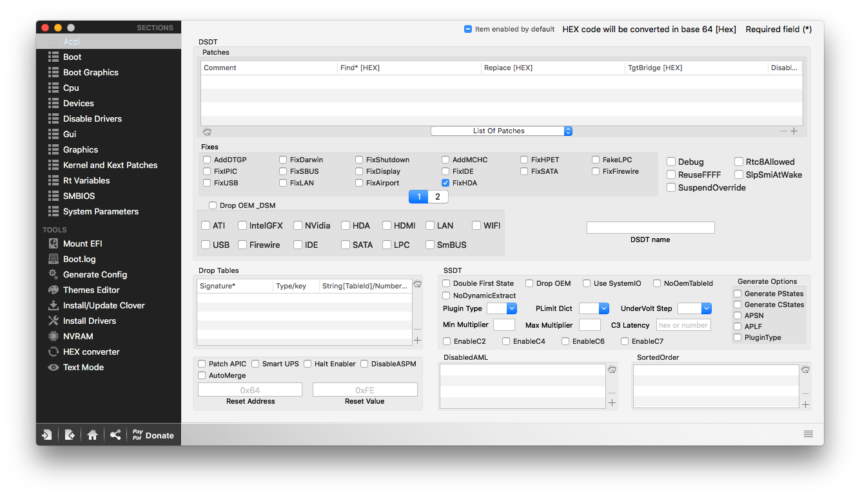Click the DSDT name text field

click(x=650, y=227)
